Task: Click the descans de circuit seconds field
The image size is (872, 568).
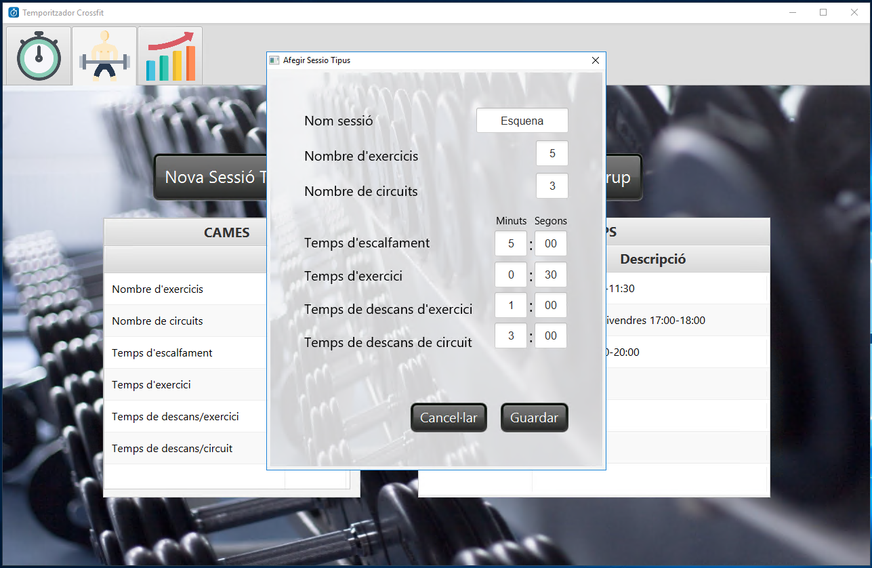Action: 551,336
